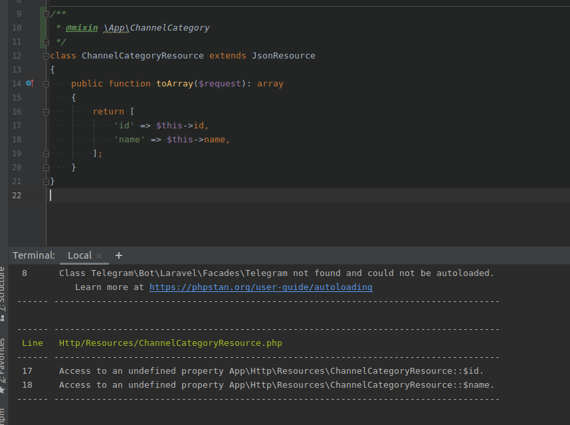Click the undefined property $name error line
This screenshot has width=570, height=425.
[x=276, y=385]
